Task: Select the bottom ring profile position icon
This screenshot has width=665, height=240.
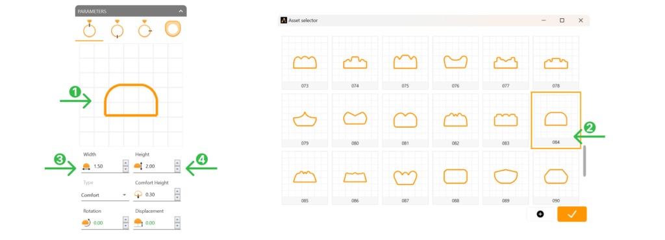Action: tap(117, 29)
